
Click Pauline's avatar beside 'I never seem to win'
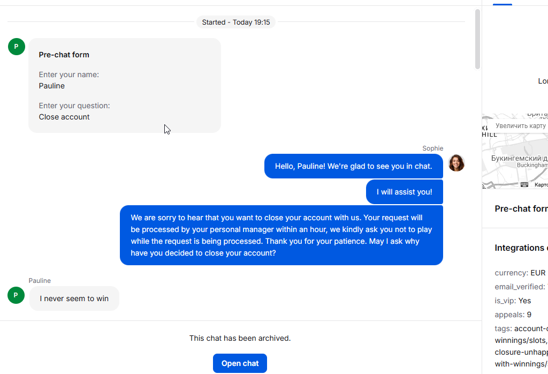(x=17, y=295)
